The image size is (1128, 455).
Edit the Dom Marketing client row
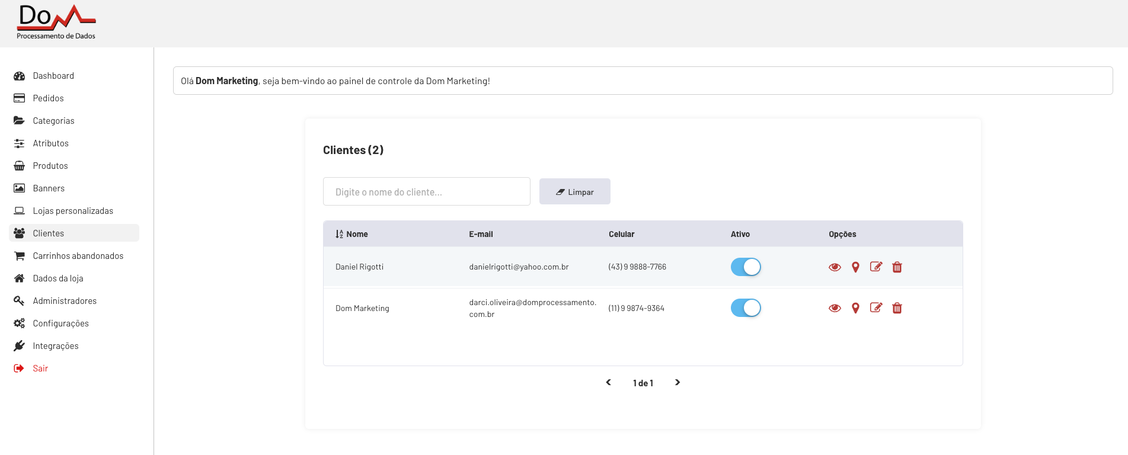875,307
